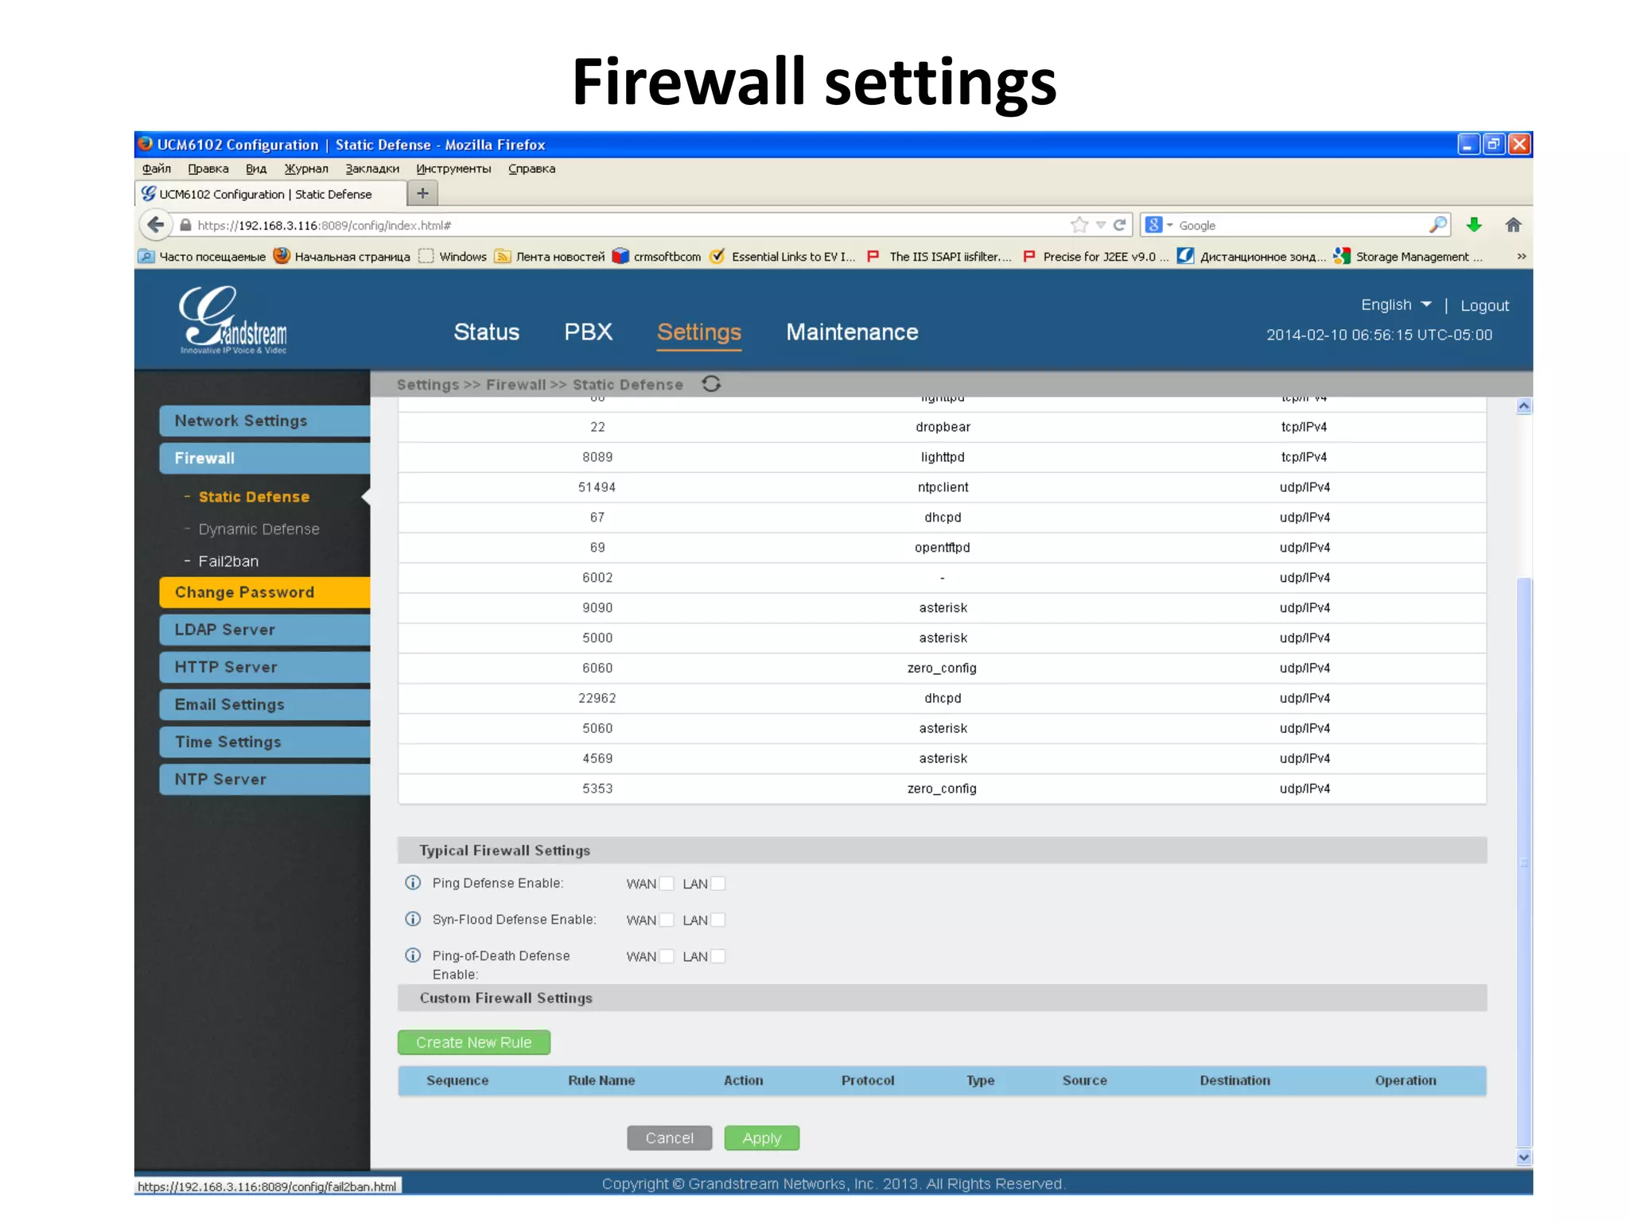This screenshot has width=1629, height=1221.
Task: Expand the Email Settings section
Action: [x=265, y=704]
